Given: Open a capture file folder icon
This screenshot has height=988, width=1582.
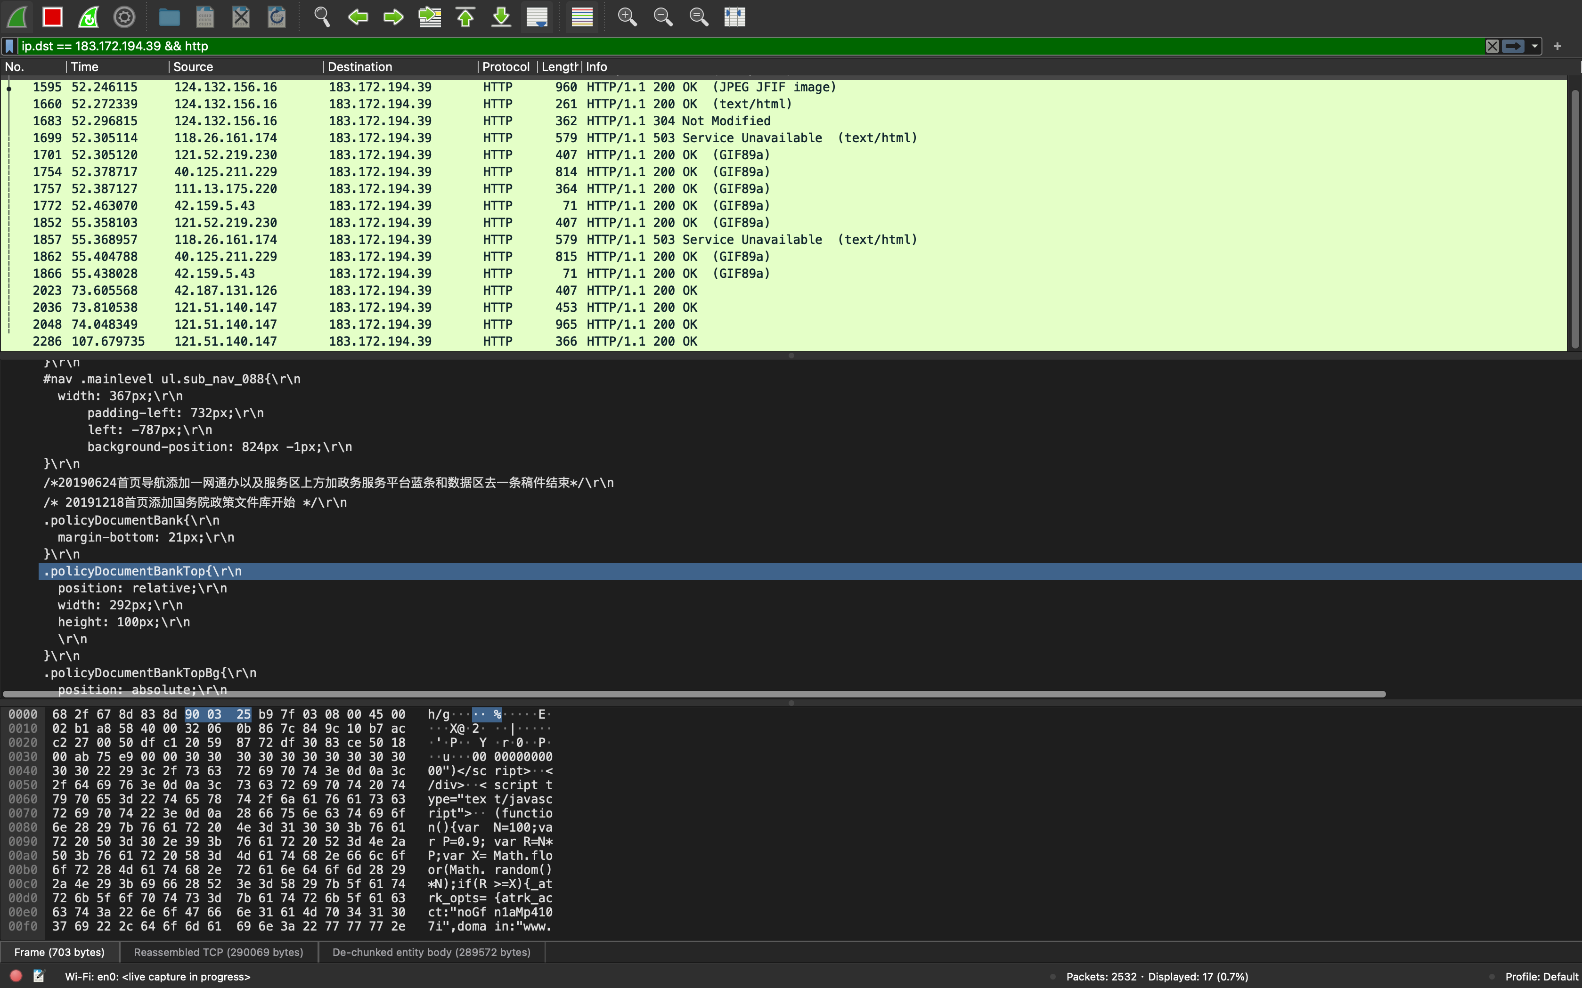Looking at the screenshot, I should 169,17.
